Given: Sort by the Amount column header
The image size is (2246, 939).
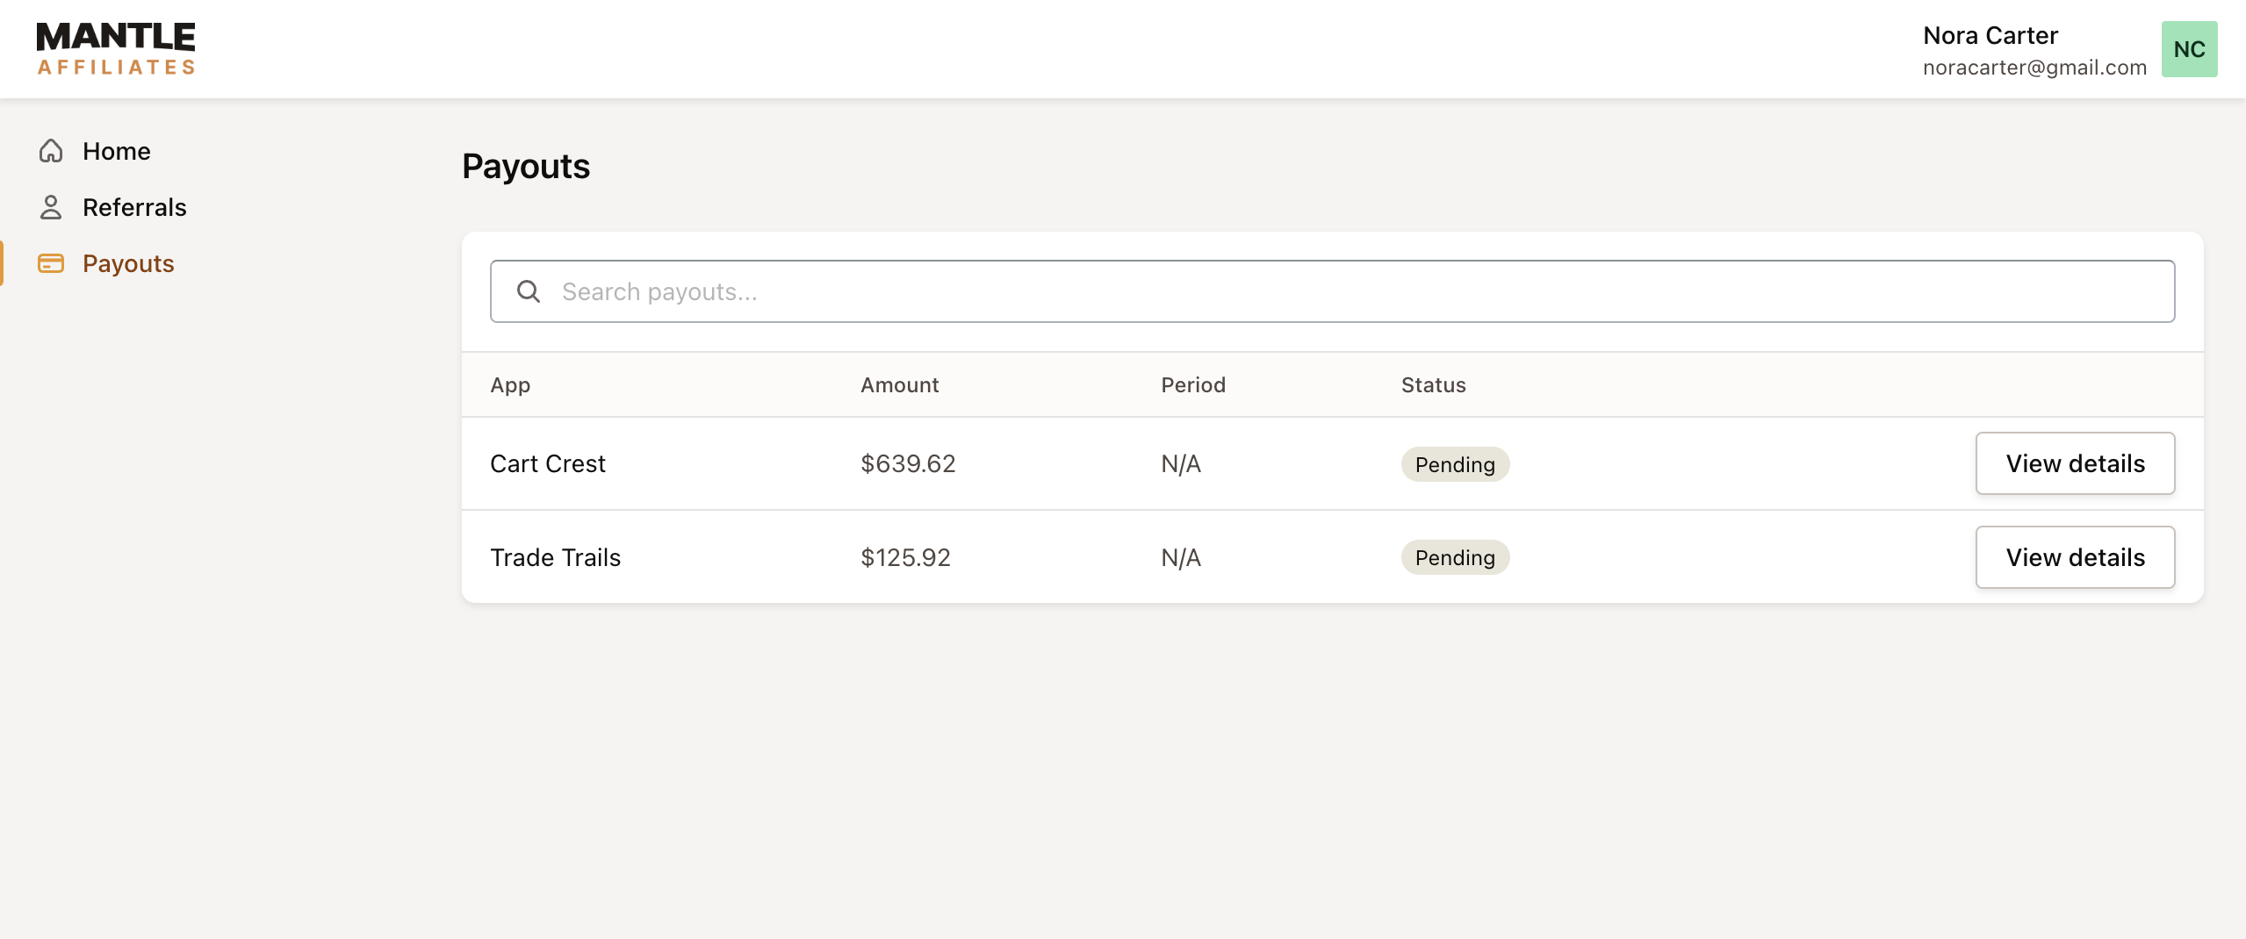Looking at the screenshot, I should click(x=899, y=384).
